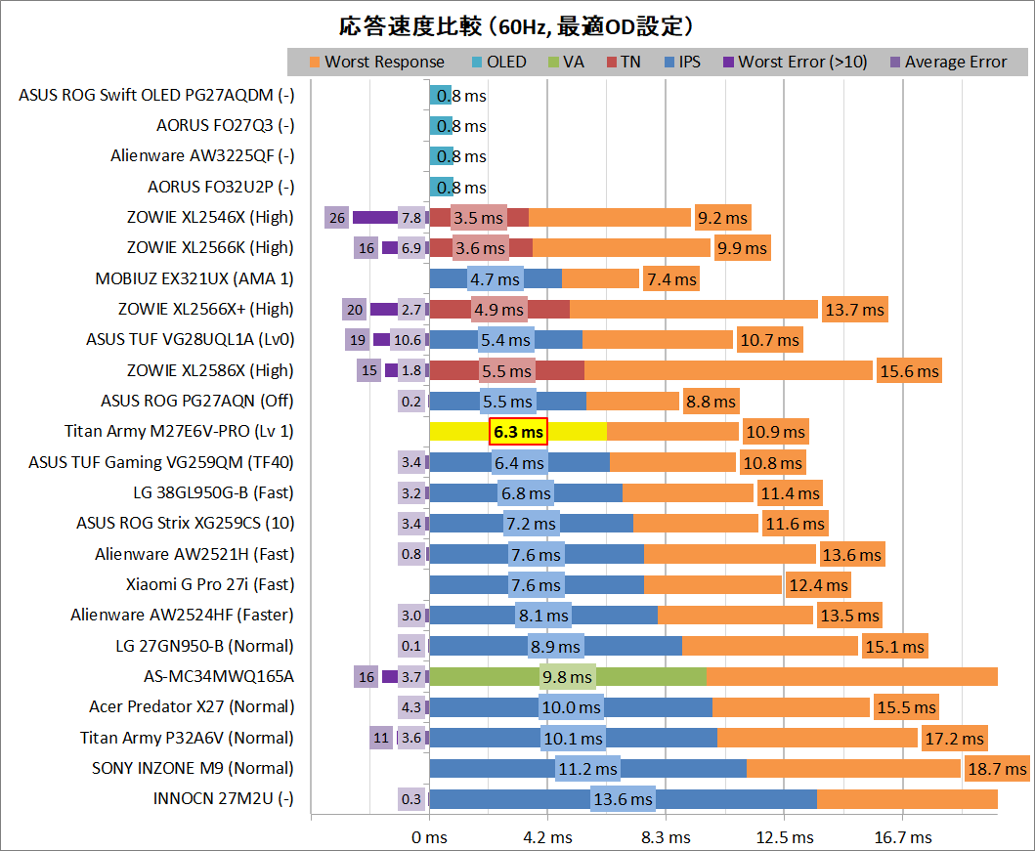1035x851 pixels.
Task: Click the AS-MC34MWQ165A row label
Action: (x=219, y=676)
